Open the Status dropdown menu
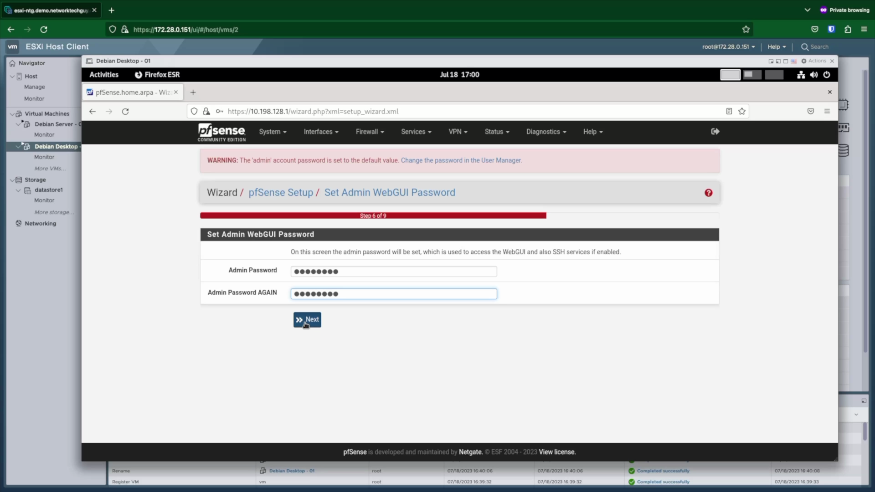Screen dimensions: 875x492 click(x=497, y=132)
